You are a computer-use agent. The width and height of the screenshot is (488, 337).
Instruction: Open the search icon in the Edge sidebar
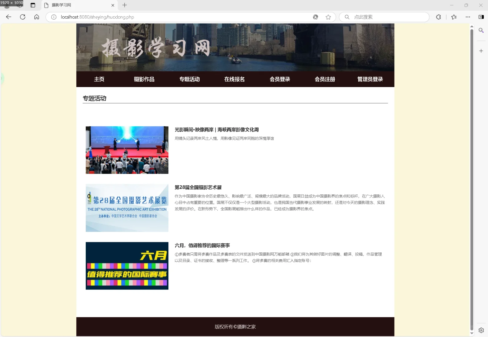[481, 30]
